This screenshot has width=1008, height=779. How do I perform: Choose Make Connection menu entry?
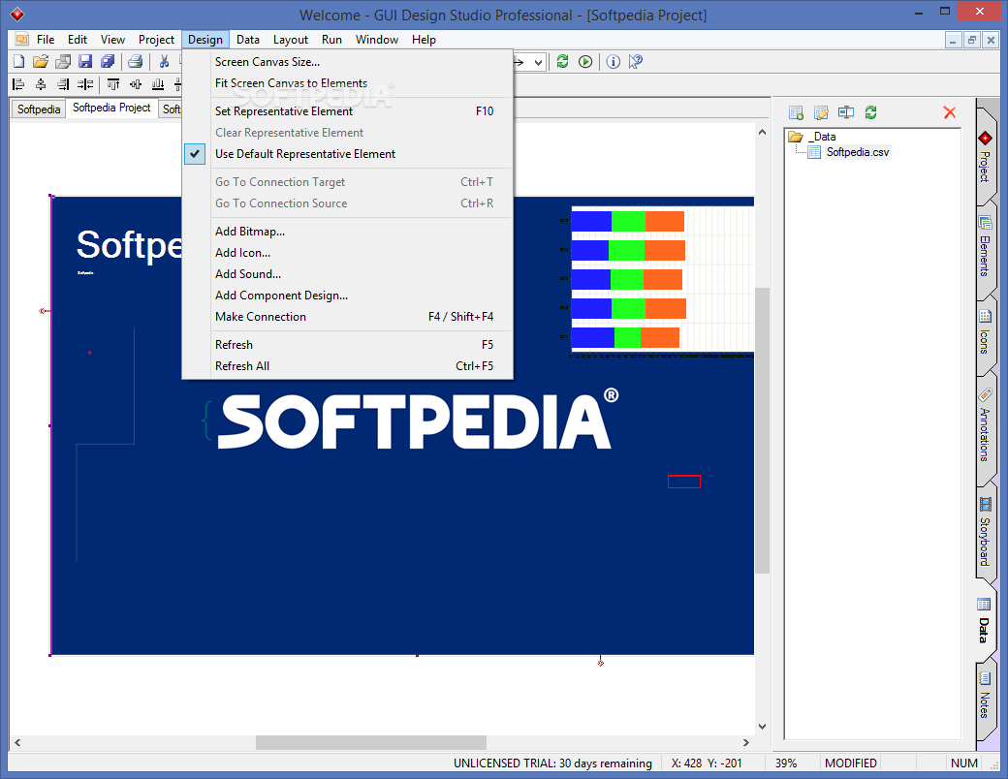pyautogui.click(x=348, y=317)
